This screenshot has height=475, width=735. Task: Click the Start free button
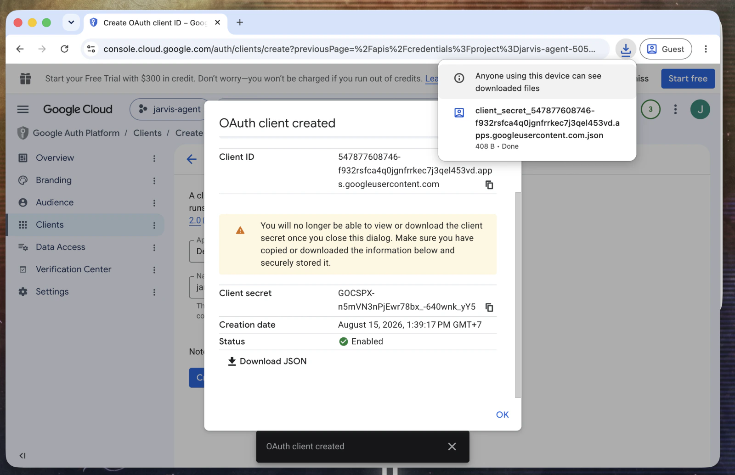click(x=688, y=78)
